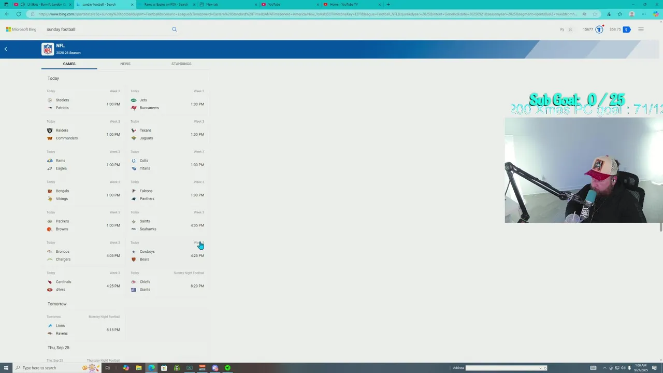Open the Colts vs Titans game
Screen dimensions: 663x373
pyautogui.click(x=167, y=161)
